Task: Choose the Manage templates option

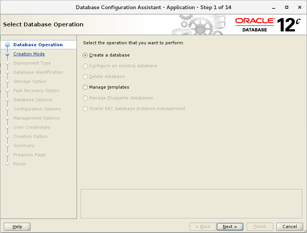Action: click(85, 87)
